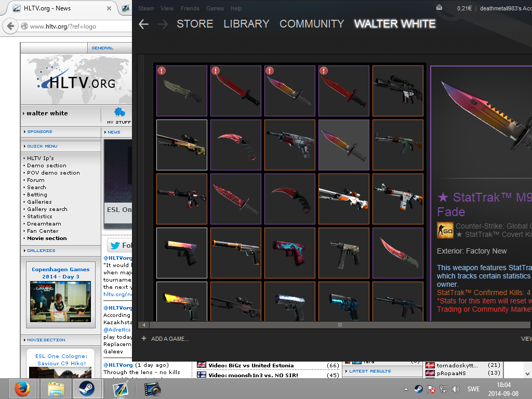The height and width of the screenshot is (399, 532).
Task: Open the pen notebook app in taskbar
Action: 121,389
